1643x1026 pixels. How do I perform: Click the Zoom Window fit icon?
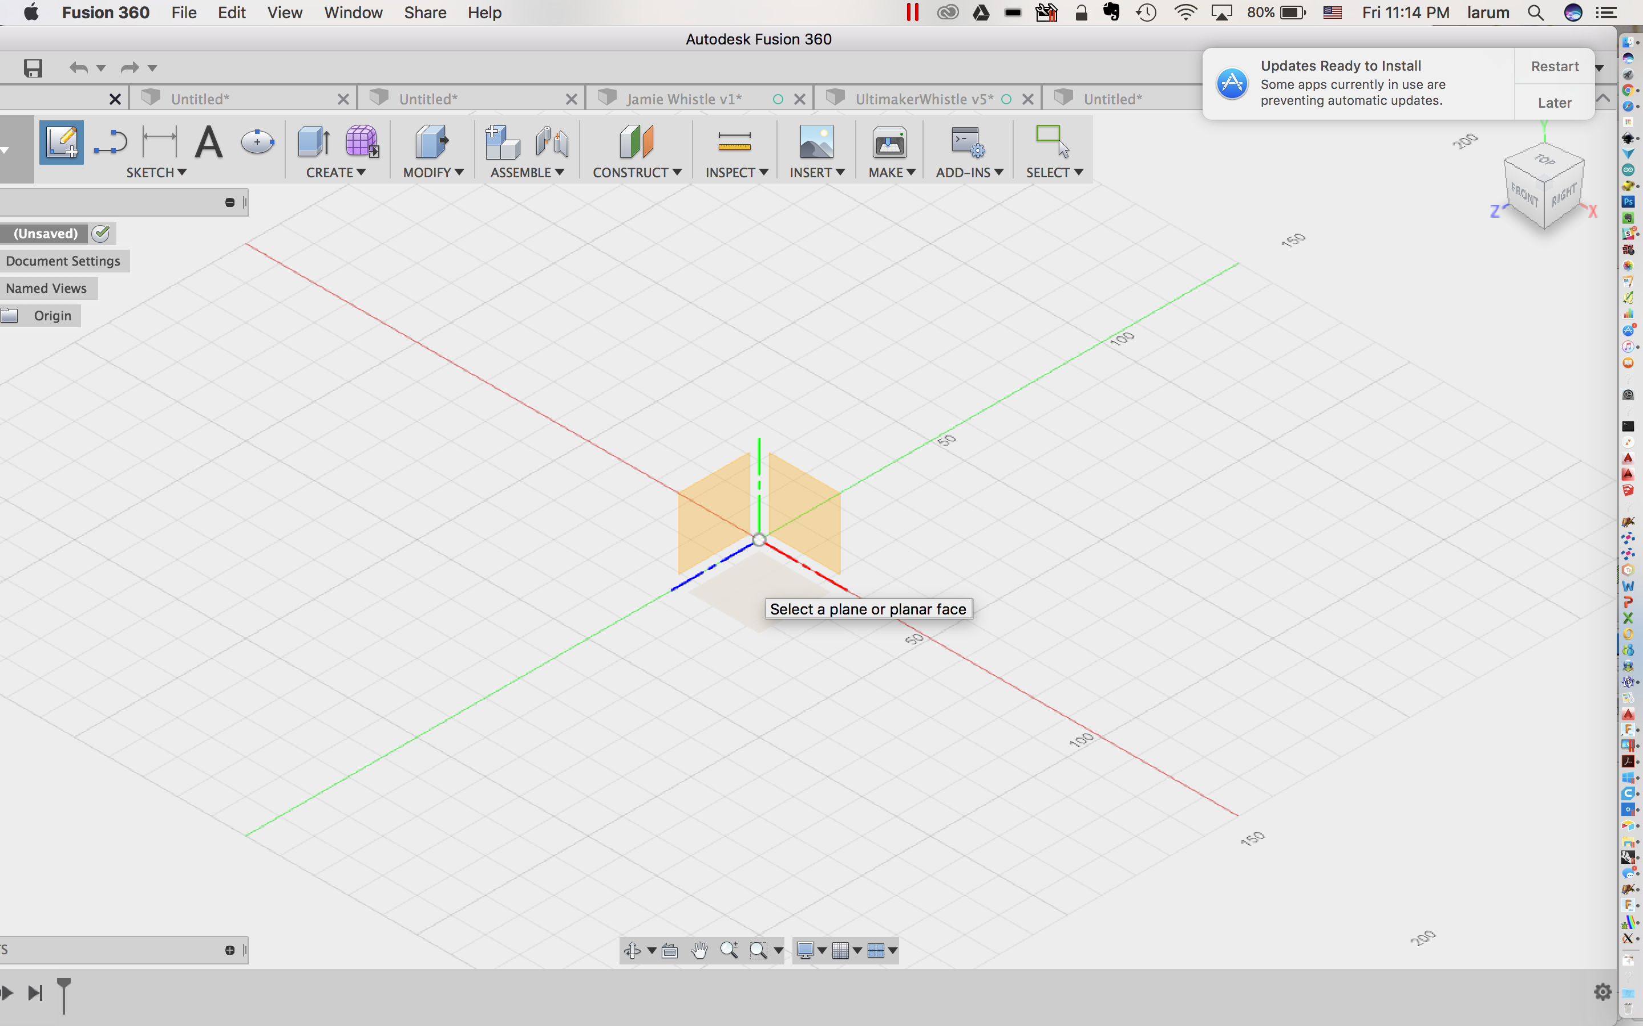(758, 951)
